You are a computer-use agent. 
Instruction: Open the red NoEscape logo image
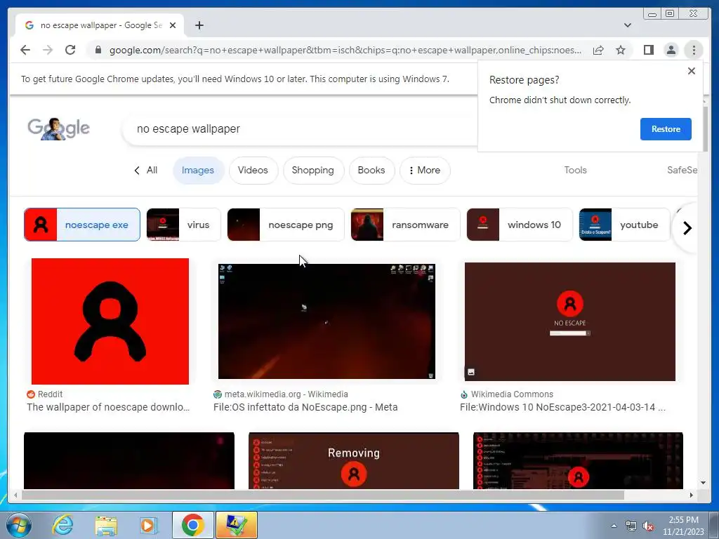pyautogui.click(x=110, y=321)
